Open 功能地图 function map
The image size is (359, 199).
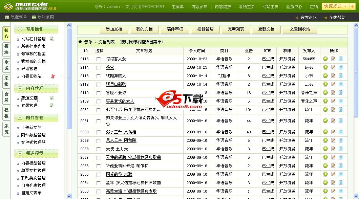pos(43,17)
